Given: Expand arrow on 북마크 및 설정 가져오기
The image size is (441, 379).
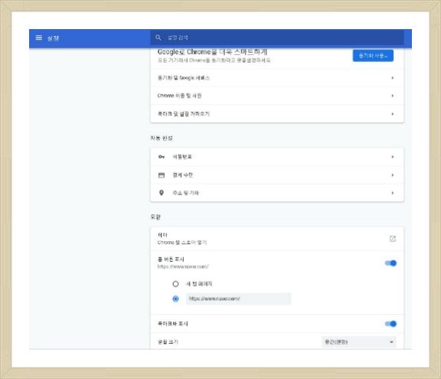Looking at the screenshot, I should (x=392, y=114).
